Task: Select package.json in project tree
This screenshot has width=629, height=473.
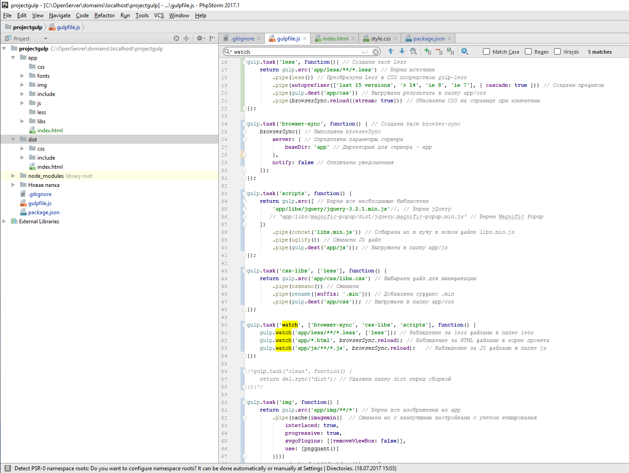Action: click(44, 212)
